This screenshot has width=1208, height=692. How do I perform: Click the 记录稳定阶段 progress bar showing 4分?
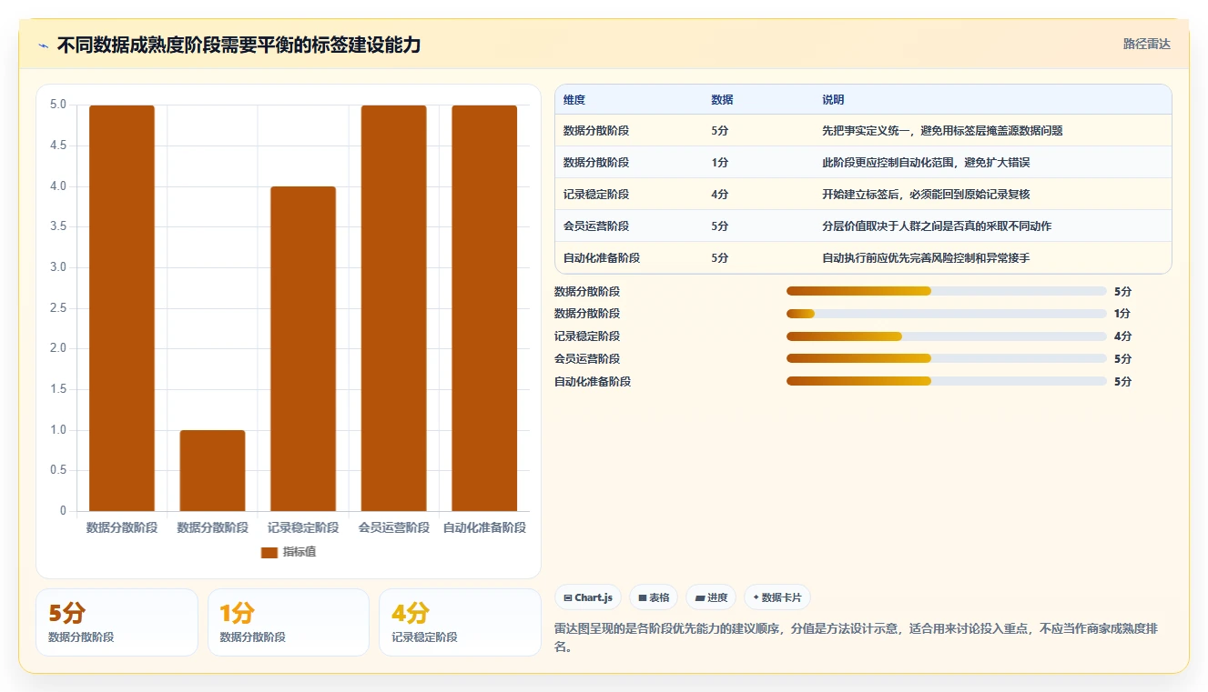coord(947,336)
